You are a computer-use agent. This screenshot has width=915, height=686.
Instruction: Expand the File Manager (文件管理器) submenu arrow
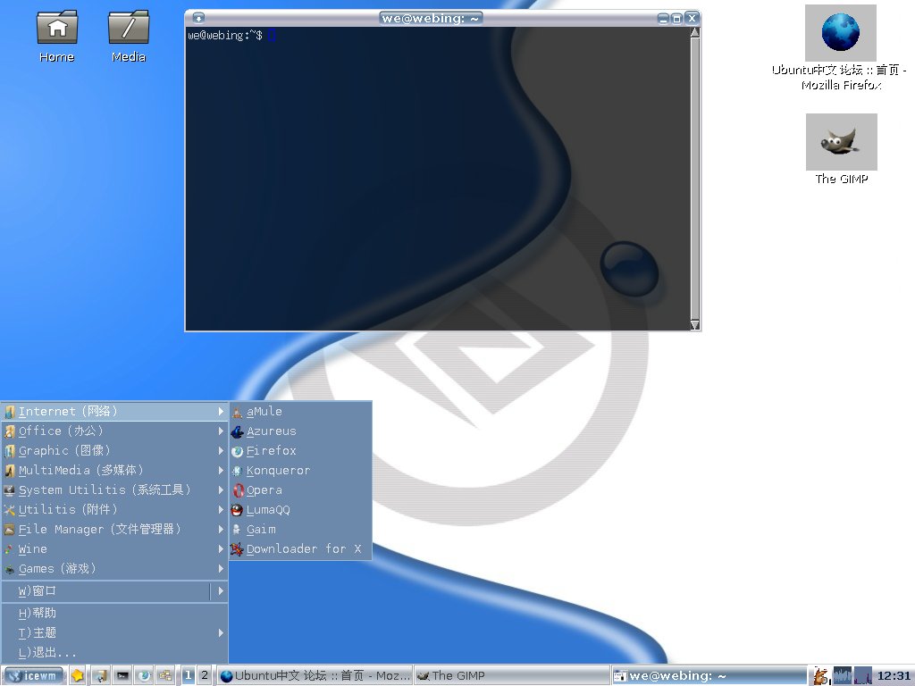(x=221, y=529)
